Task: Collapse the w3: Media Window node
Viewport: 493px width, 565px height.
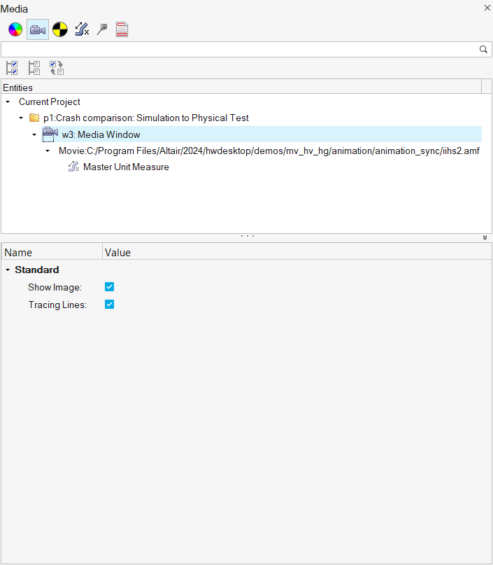Action: (x=34, y=134)
